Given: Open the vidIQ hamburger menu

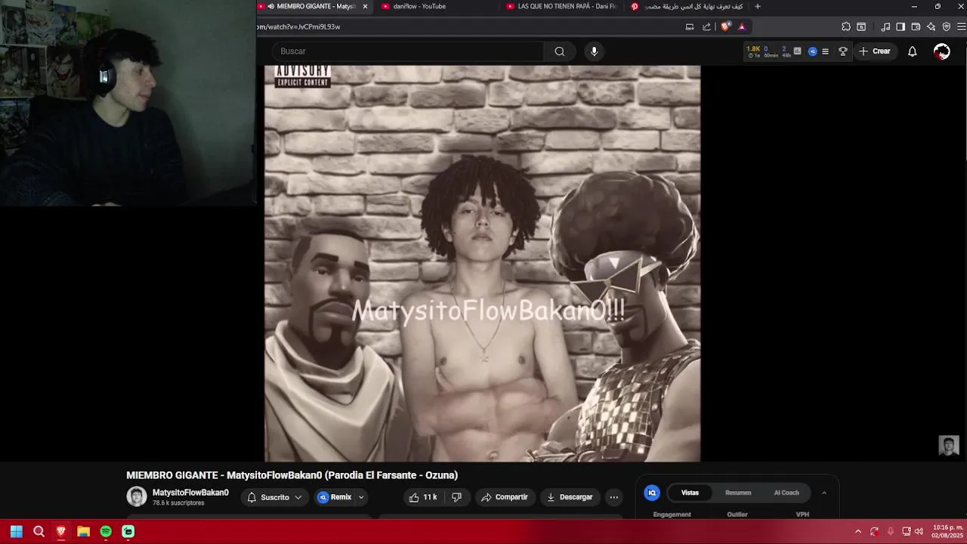Looking at the screenshot, I should pyautogui.click(x=825, y=51).
